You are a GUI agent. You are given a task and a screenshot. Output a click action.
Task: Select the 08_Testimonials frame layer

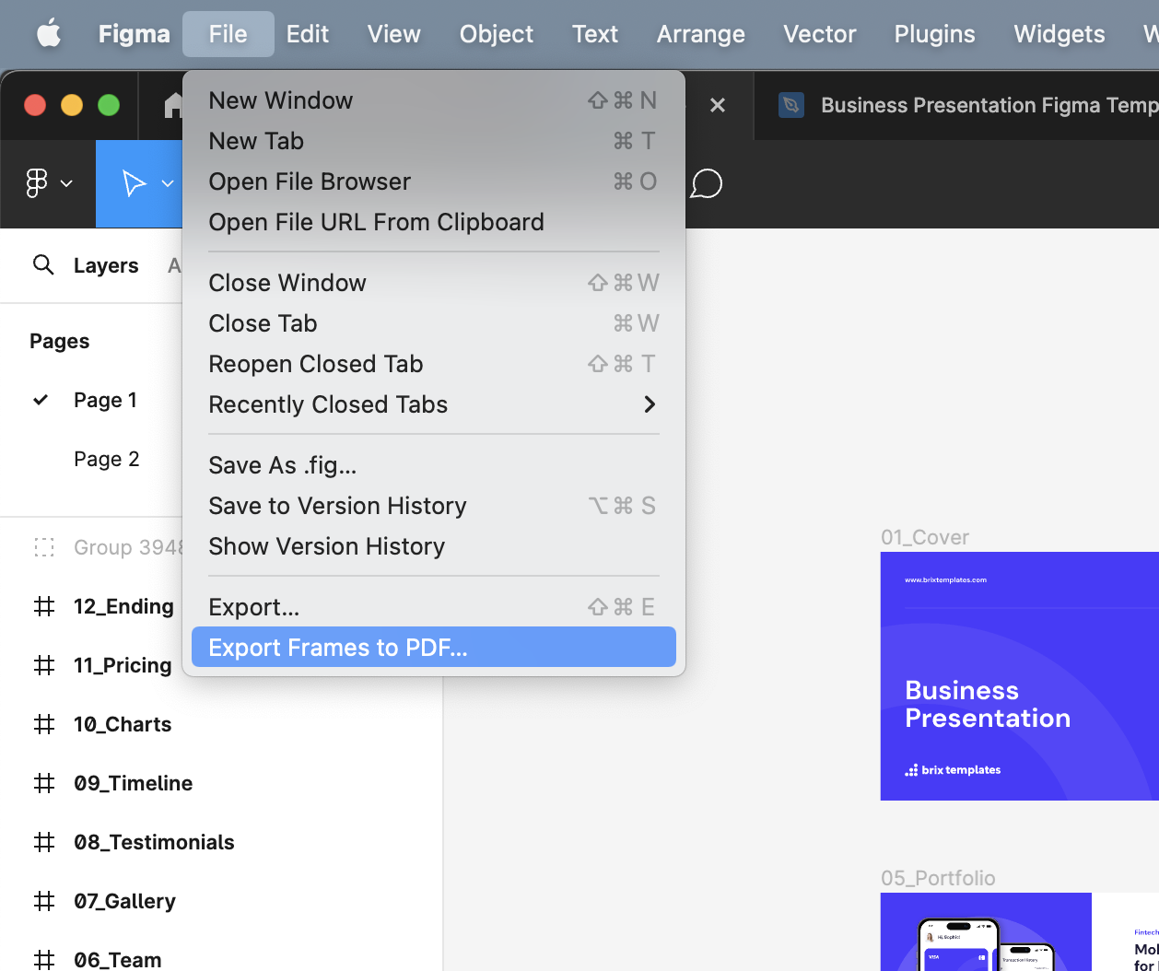154,842
